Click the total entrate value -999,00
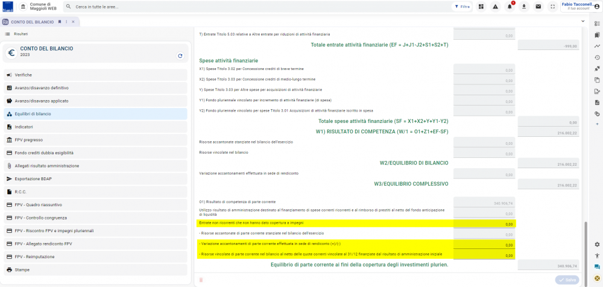The image size is (603, 287). pyautogui.click(x=548, y=45)
